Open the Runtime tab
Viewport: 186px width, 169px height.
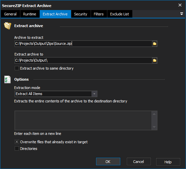coord(30,14)
